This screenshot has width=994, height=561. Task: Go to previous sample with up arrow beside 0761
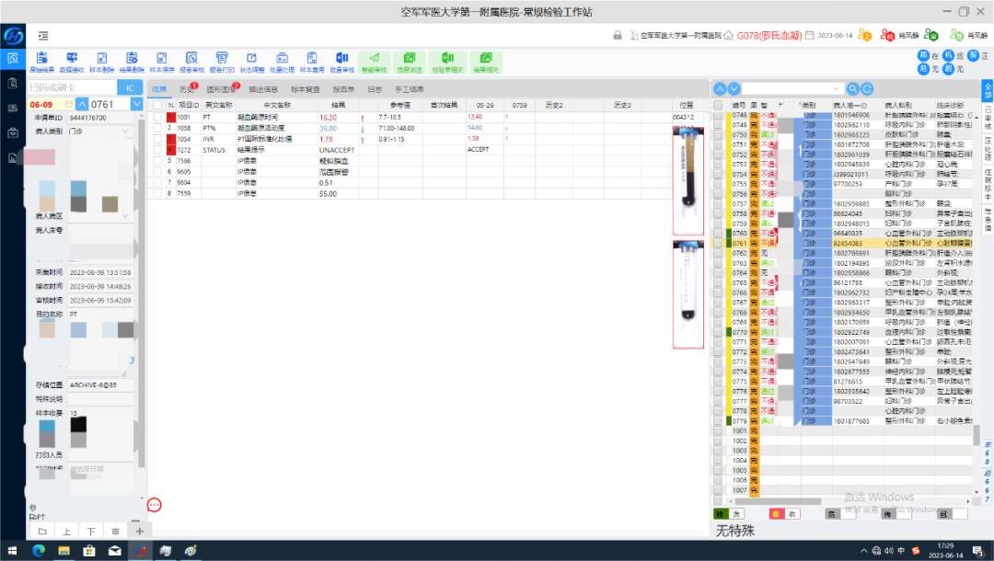(83, 104)
